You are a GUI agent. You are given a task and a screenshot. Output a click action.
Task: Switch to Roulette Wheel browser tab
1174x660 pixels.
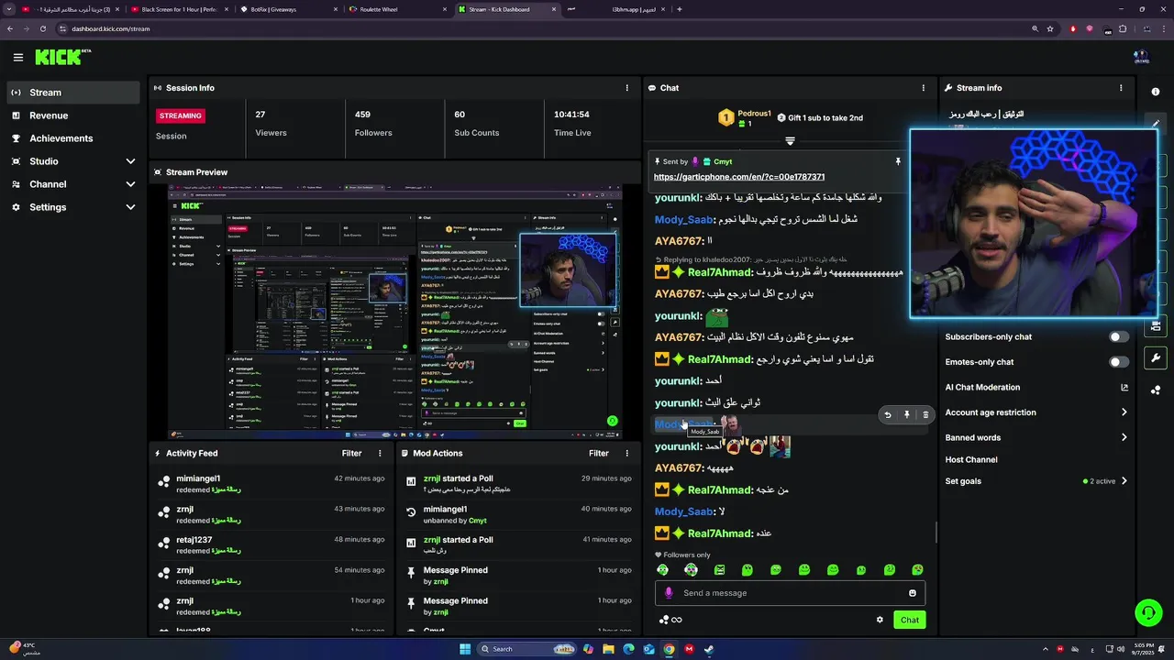[396, 9]
